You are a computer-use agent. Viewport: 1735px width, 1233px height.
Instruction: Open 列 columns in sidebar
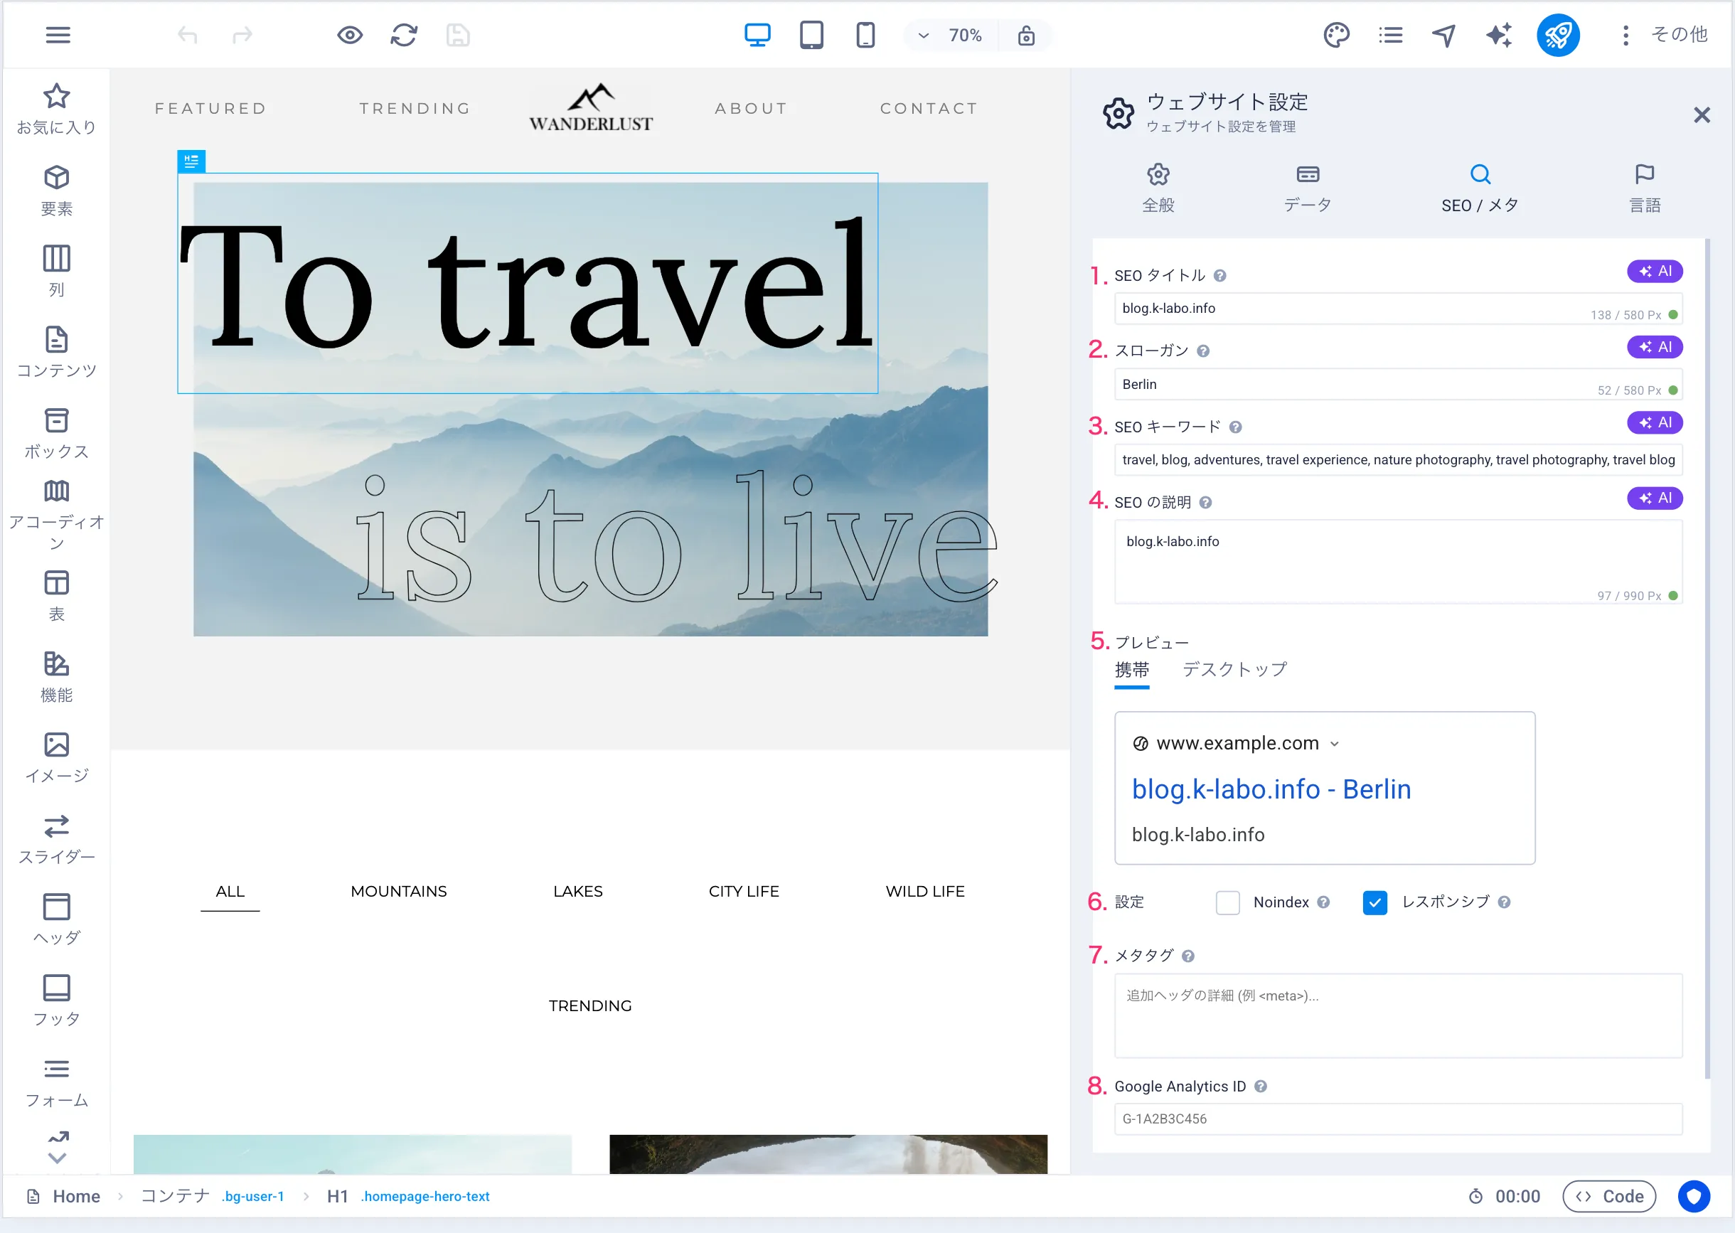(x=57, y=271)
